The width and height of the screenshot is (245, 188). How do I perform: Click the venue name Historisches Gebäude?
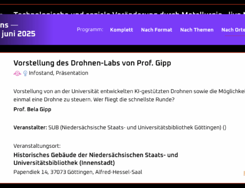click(x=96, y=159)
